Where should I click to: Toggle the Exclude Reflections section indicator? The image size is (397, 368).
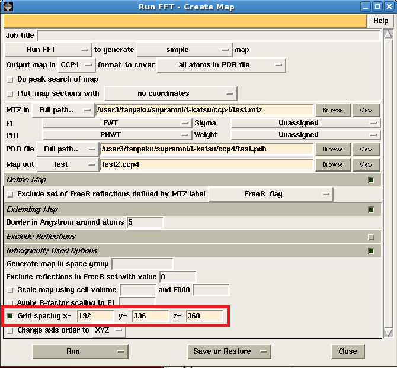[371, 237]
